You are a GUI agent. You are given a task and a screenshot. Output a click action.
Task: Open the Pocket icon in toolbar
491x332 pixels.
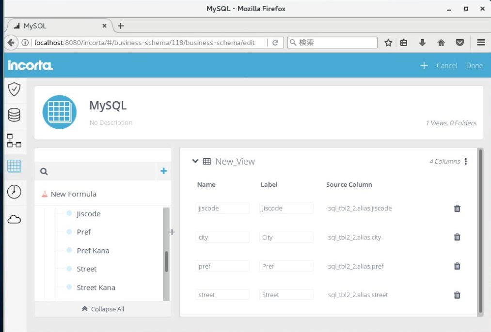459,43
